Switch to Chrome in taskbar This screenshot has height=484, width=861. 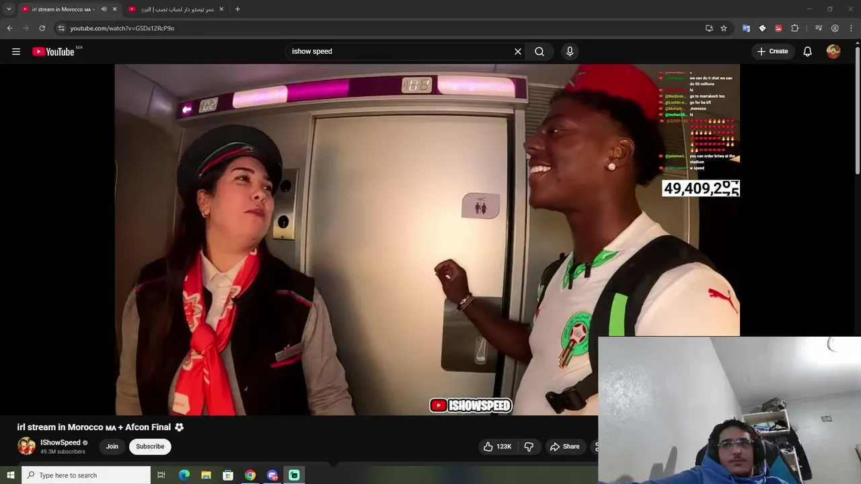pyautogui.click(x=250, y=475)
